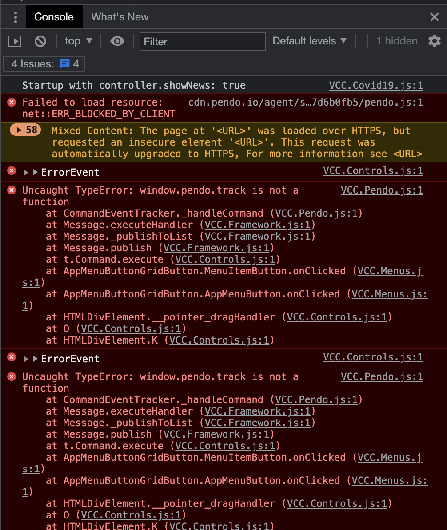Click the Issues message bubble icon

pos(65,63)
